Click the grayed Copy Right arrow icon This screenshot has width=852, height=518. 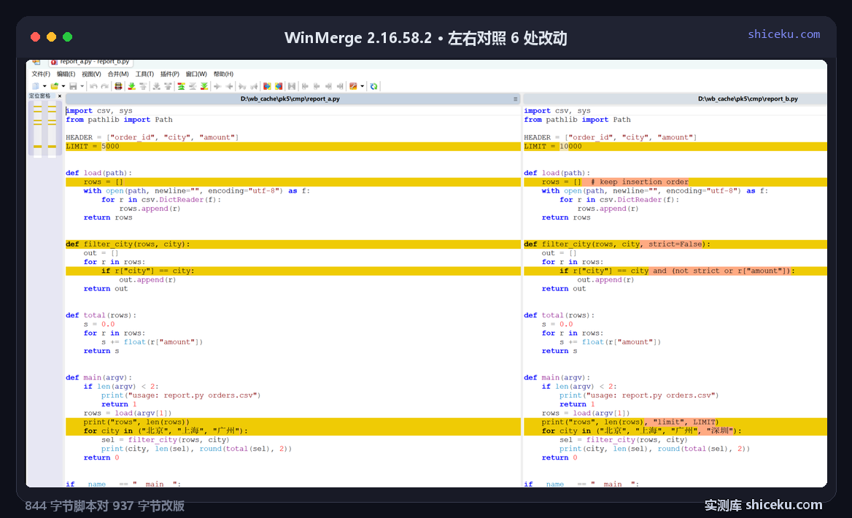pos(217,86)
